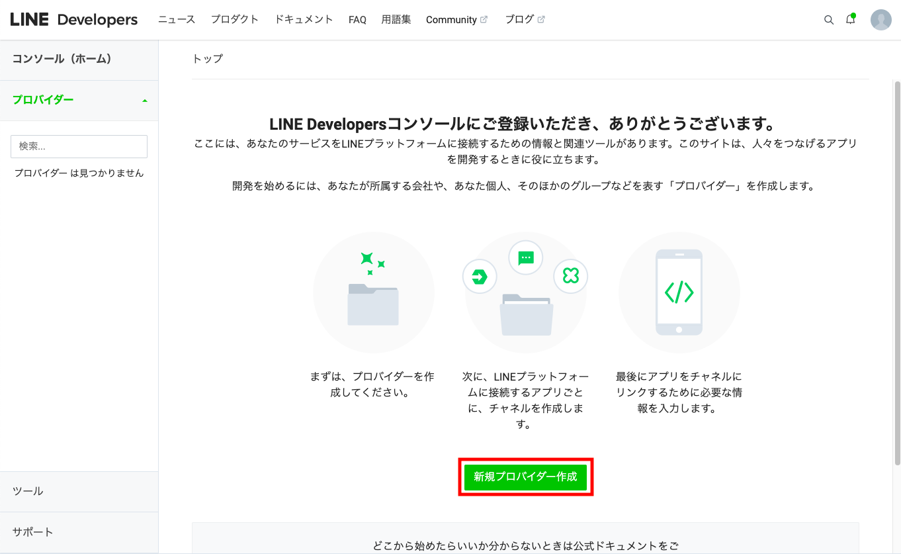Click the LINE Developers logo

(73, 19)
